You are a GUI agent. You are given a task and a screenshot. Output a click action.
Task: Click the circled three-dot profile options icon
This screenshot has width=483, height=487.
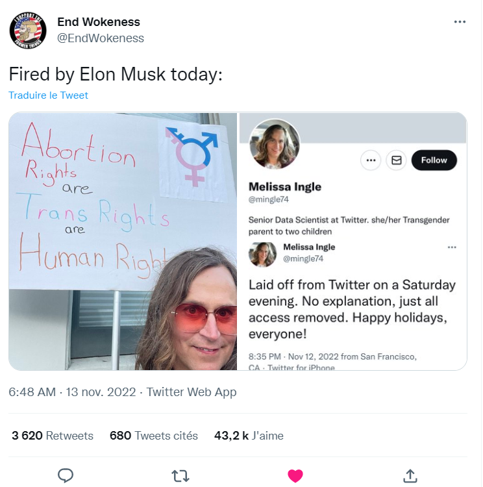pos(371,160)
